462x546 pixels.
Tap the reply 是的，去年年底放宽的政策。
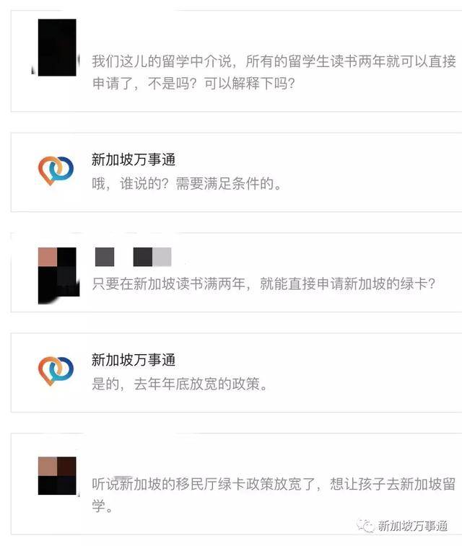(x=180, y=384)
